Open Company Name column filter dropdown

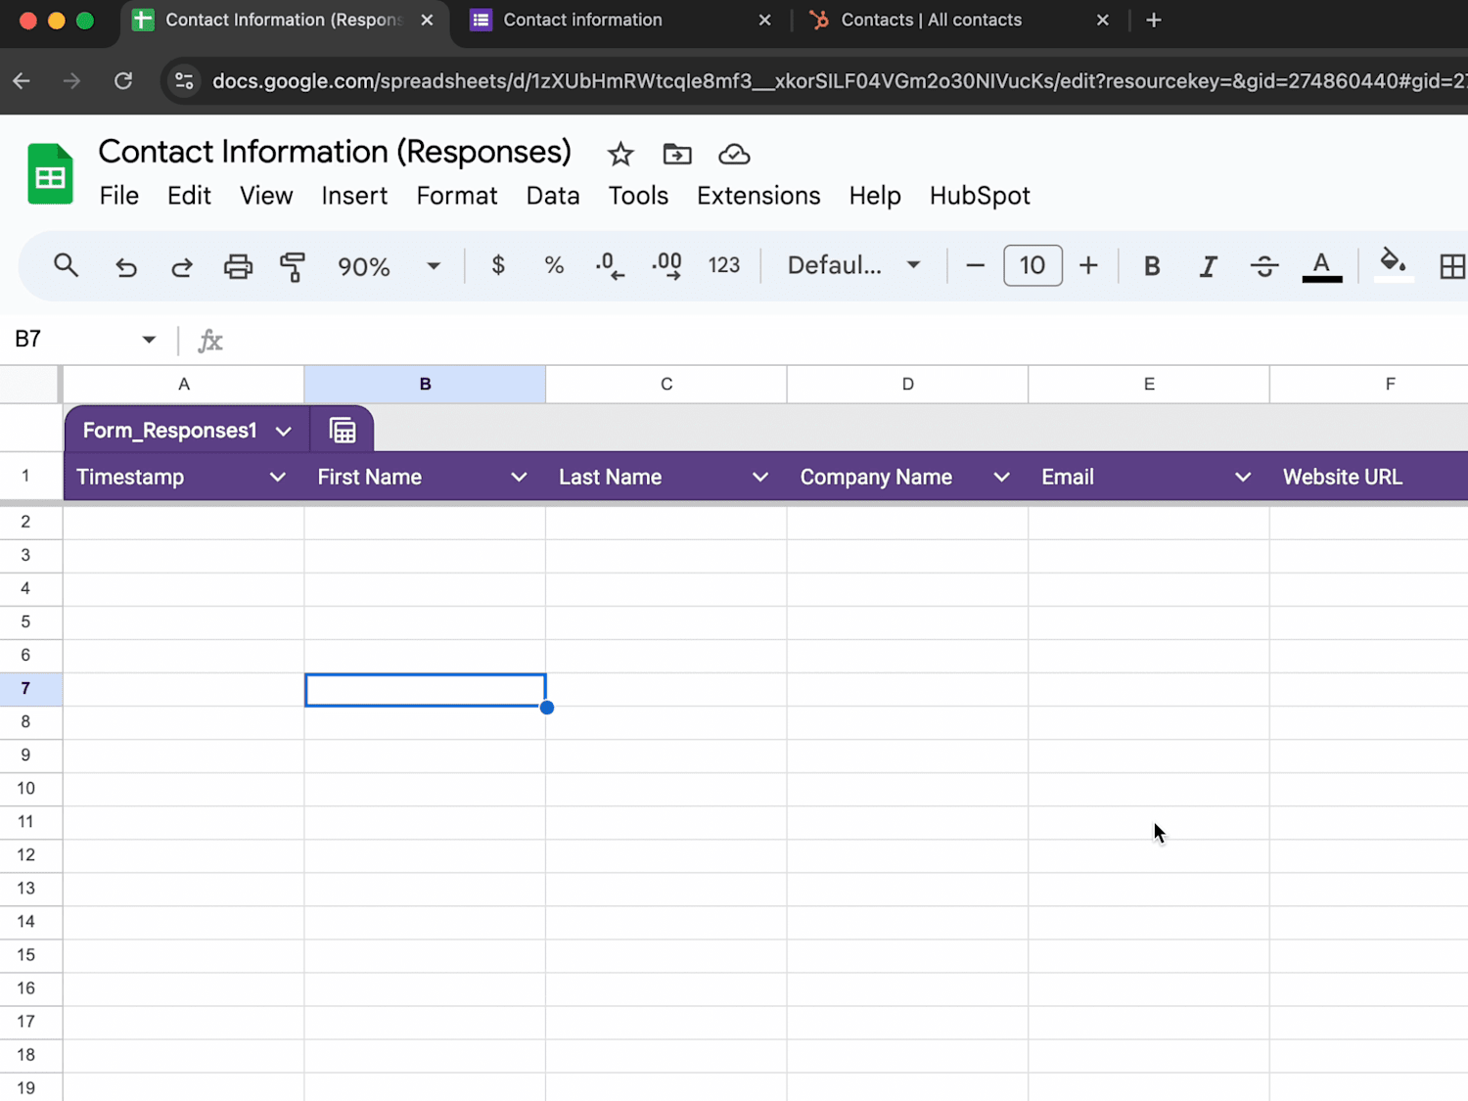pyautogui.click(x=1002, y=477)
